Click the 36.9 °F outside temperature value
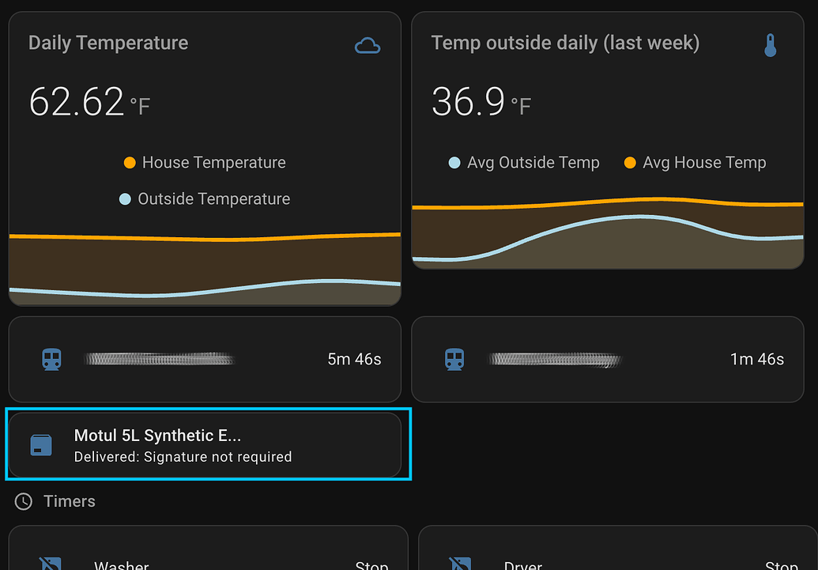Screen dimensions: 818x570 coord(481,103)
